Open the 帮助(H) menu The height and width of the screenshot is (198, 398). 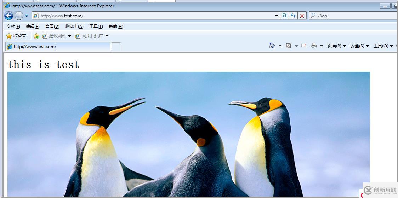[x=116, y=27]
